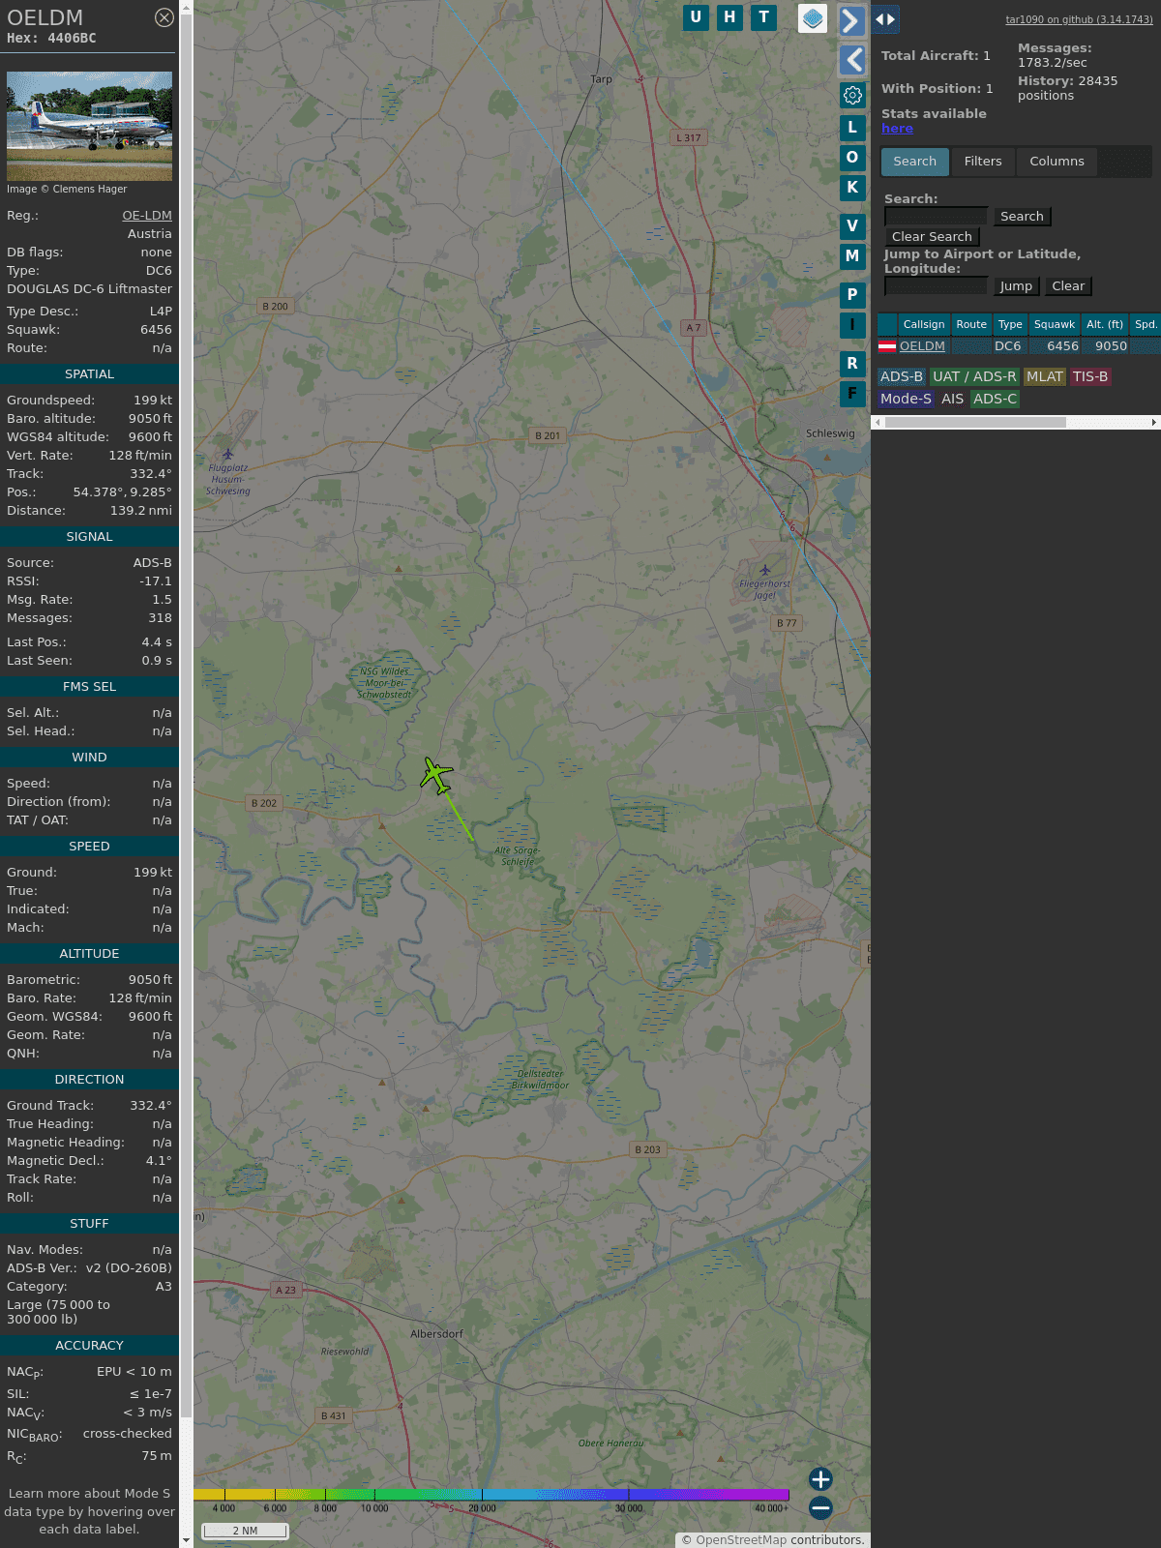Sort table by Callsign column
The image size is (1161, 1548).
coord(924,325)
